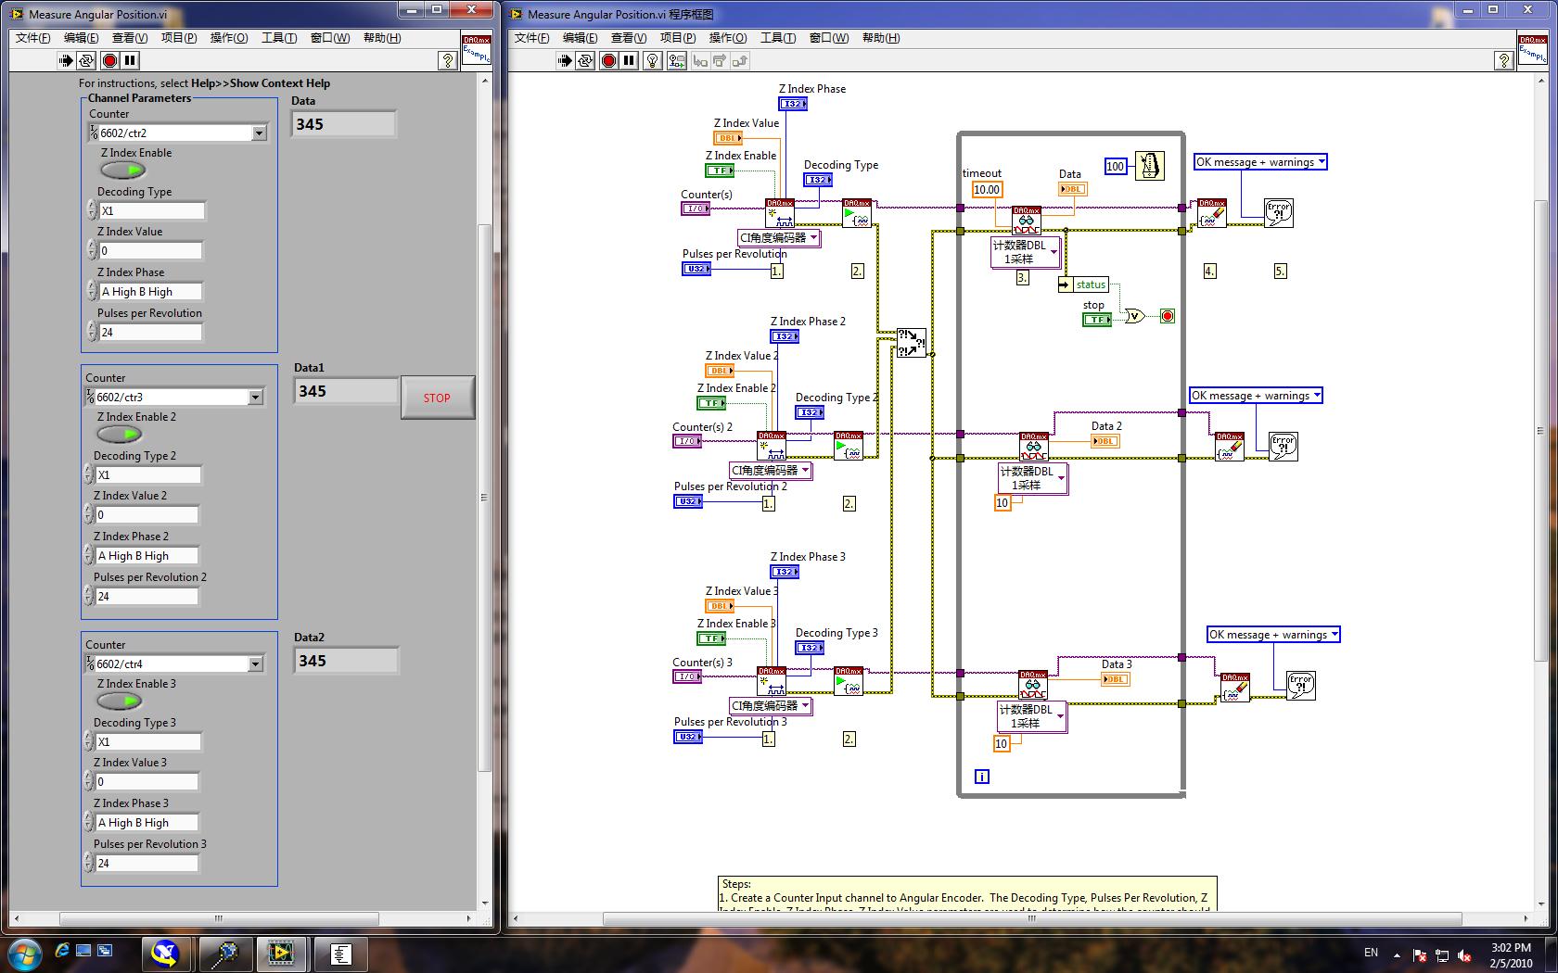Open top OK message + warnings selector
The image size is (1558, 973).
click(1260, 162)
